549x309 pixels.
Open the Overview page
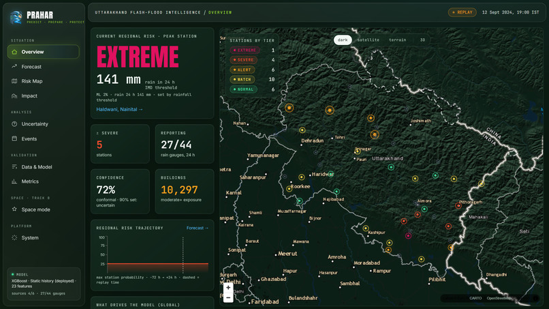pyautogui.click(x=43, y=52)
